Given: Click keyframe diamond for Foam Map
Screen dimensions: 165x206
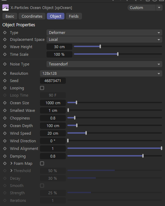Looking at the screenshot, I should point(5,163).
